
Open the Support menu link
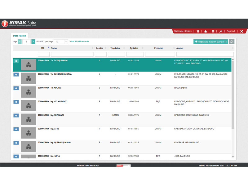231,31
